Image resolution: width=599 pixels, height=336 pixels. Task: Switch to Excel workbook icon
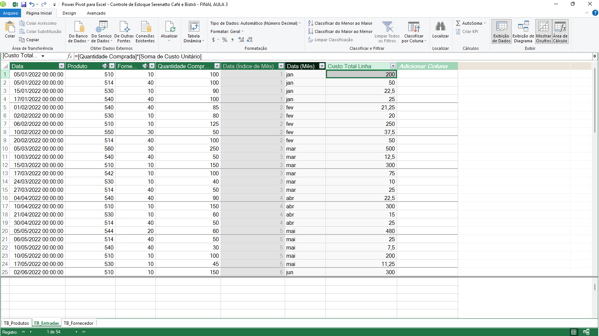[15, 4]
